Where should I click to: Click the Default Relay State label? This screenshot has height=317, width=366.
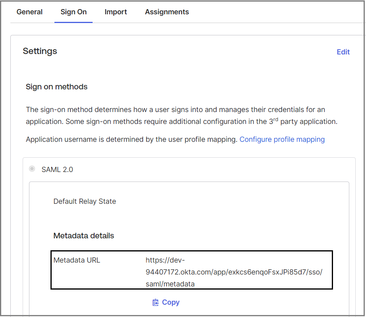tap(85, 201)
